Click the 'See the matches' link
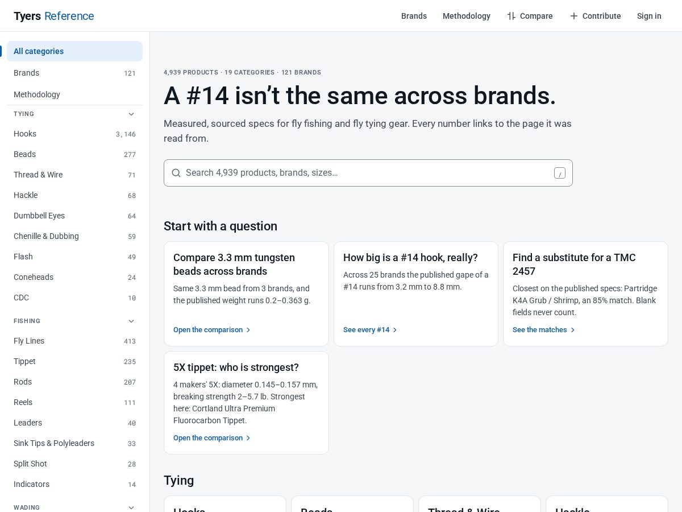This screenshot has width=682, height=512. tap(544, 330)
